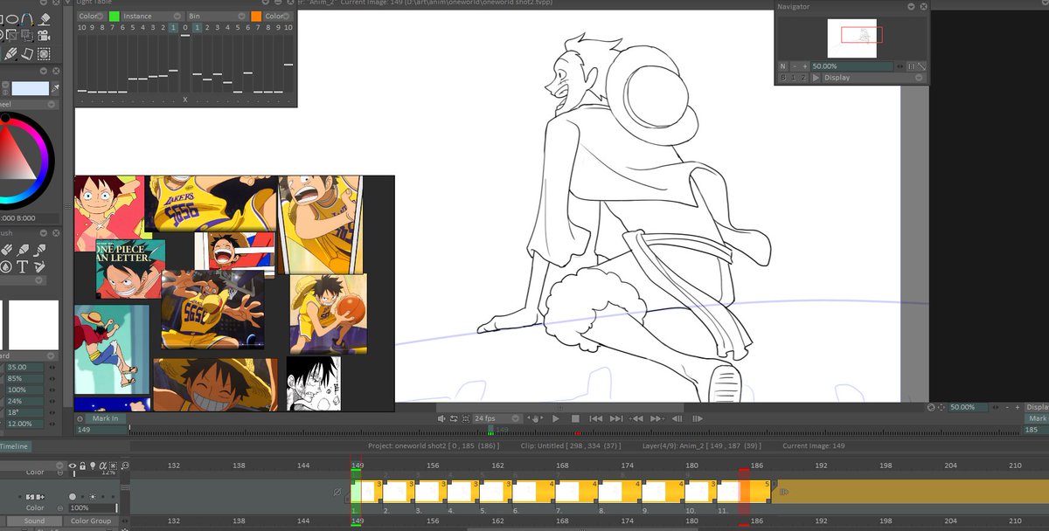The width and height of the screenshot is (1049, 531).
Task: Click timeline header light table bulb icon
Action: [x=93, y=465]
